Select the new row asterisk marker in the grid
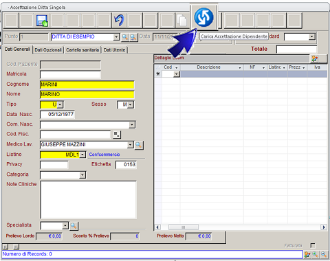 coord(158,74)
